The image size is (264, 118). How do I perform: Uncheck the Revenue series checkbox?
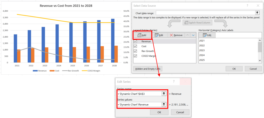tap(136, 41)
